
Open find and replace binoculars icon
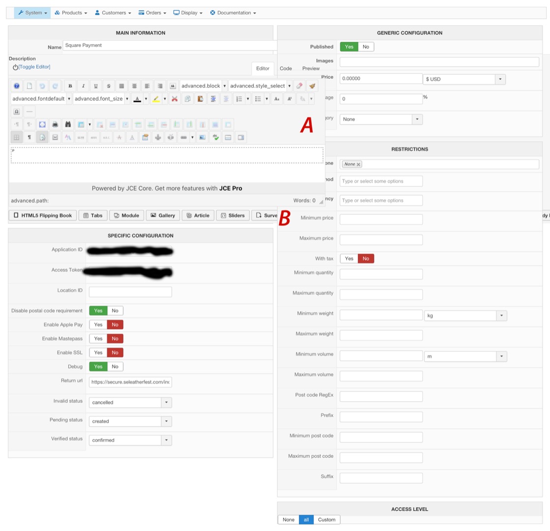click(x=68, y=124)
